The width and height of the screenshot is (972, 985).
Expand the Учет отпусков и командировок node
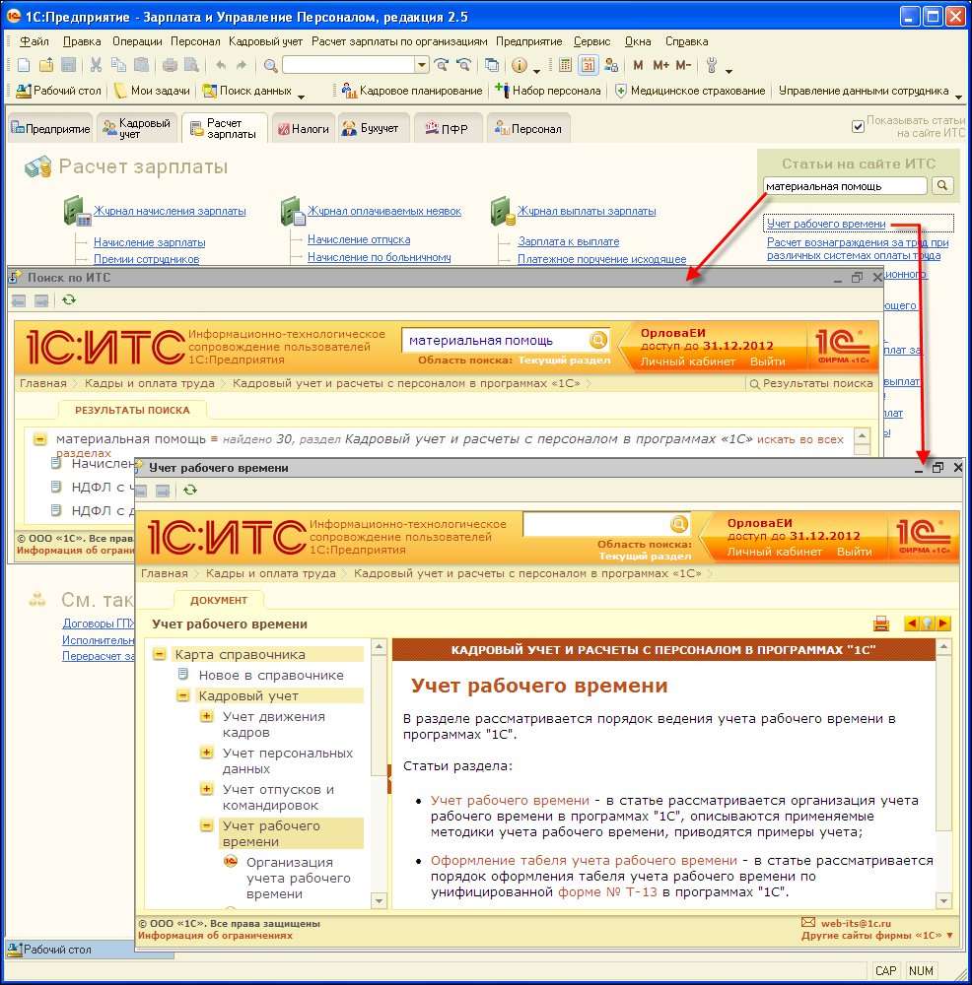[x=206, y=789]
